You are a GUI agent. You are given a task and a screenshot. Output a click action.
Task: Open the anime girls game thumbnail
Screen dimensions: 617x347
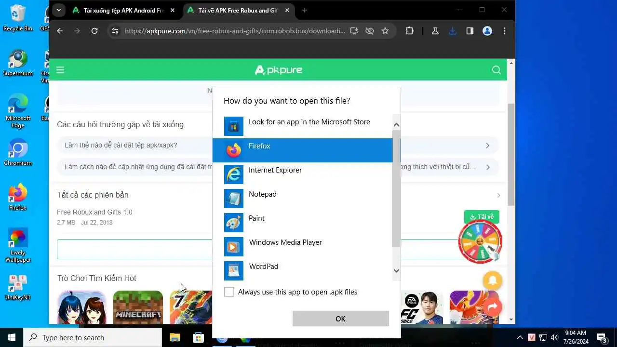click(81, 307)
